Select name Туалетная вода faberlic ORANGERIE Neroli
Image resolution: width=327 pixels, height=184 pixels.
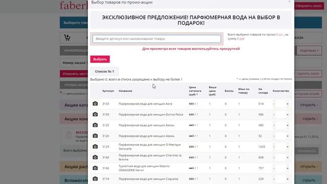[144, 168]
